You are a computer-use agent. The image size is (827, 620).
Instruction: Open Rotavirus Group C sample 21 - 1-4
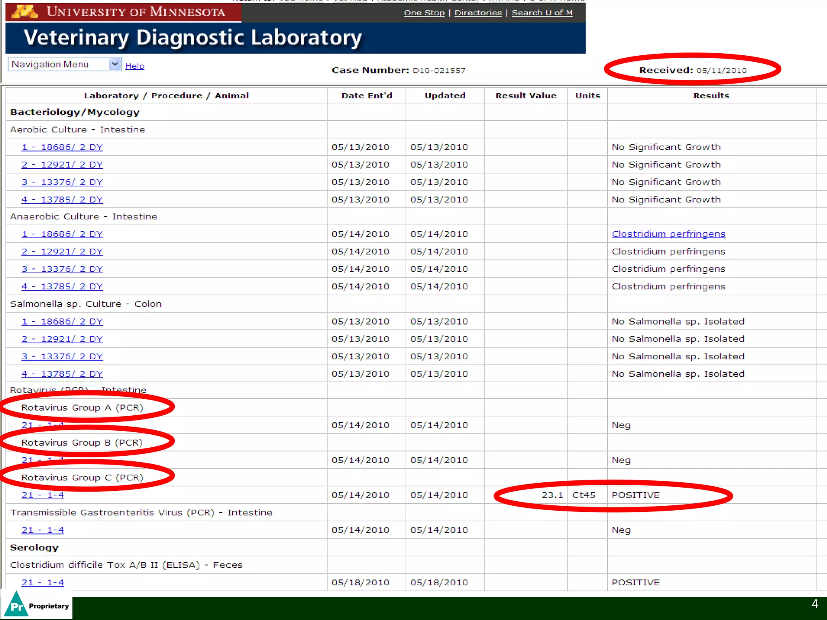pyautogui.click(x=43, y=495)
